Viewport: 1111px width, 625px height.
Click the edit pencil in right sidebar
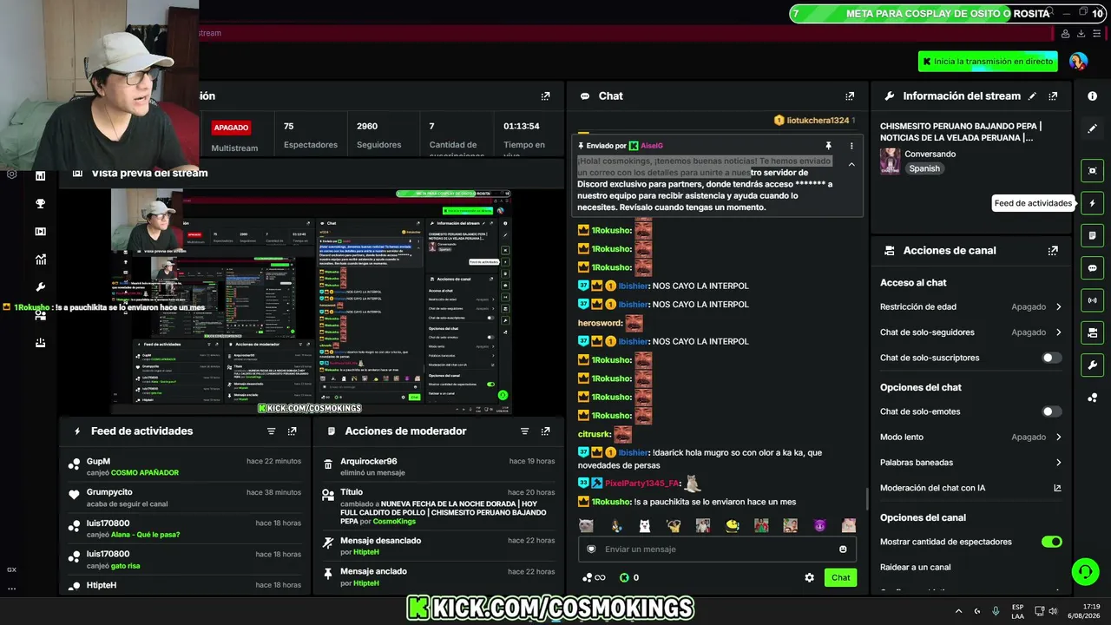coord(1092,128)
